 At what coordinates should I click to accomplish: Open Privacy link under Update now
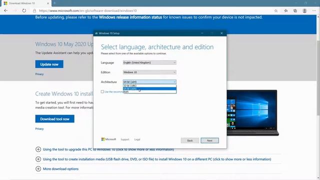39,74
